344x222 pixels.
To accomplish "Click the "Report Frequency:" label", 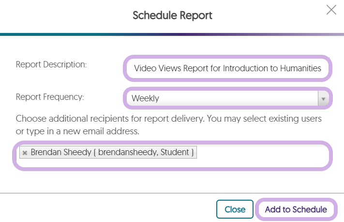I will (49, 97).
